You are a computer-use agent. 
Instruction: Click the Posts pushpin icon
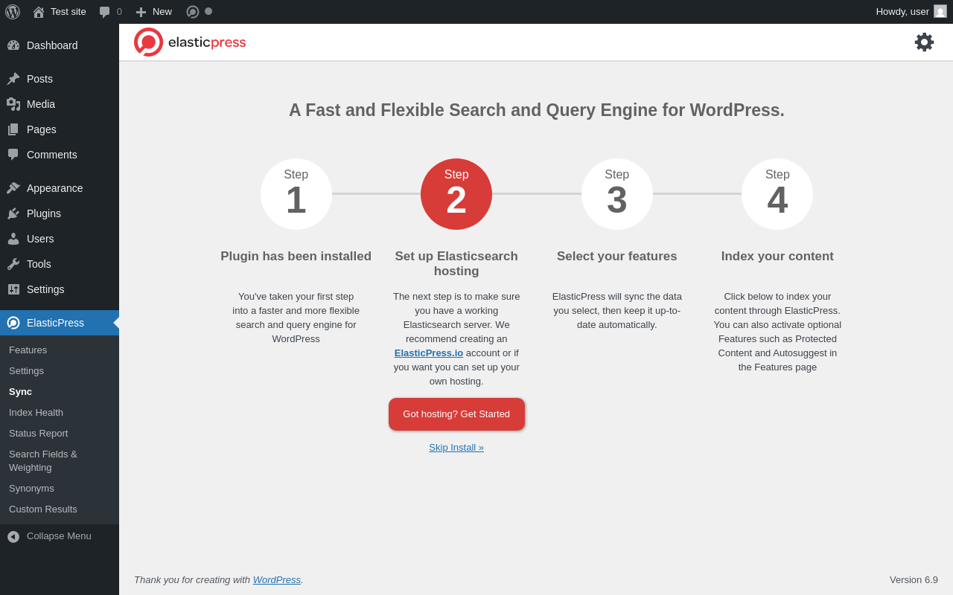tap(13, 79)
